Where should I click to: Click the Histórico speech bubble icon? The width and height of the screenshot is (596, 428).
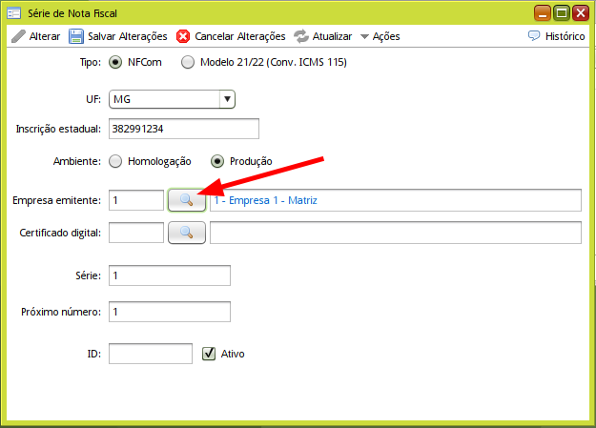coord(534,36)
